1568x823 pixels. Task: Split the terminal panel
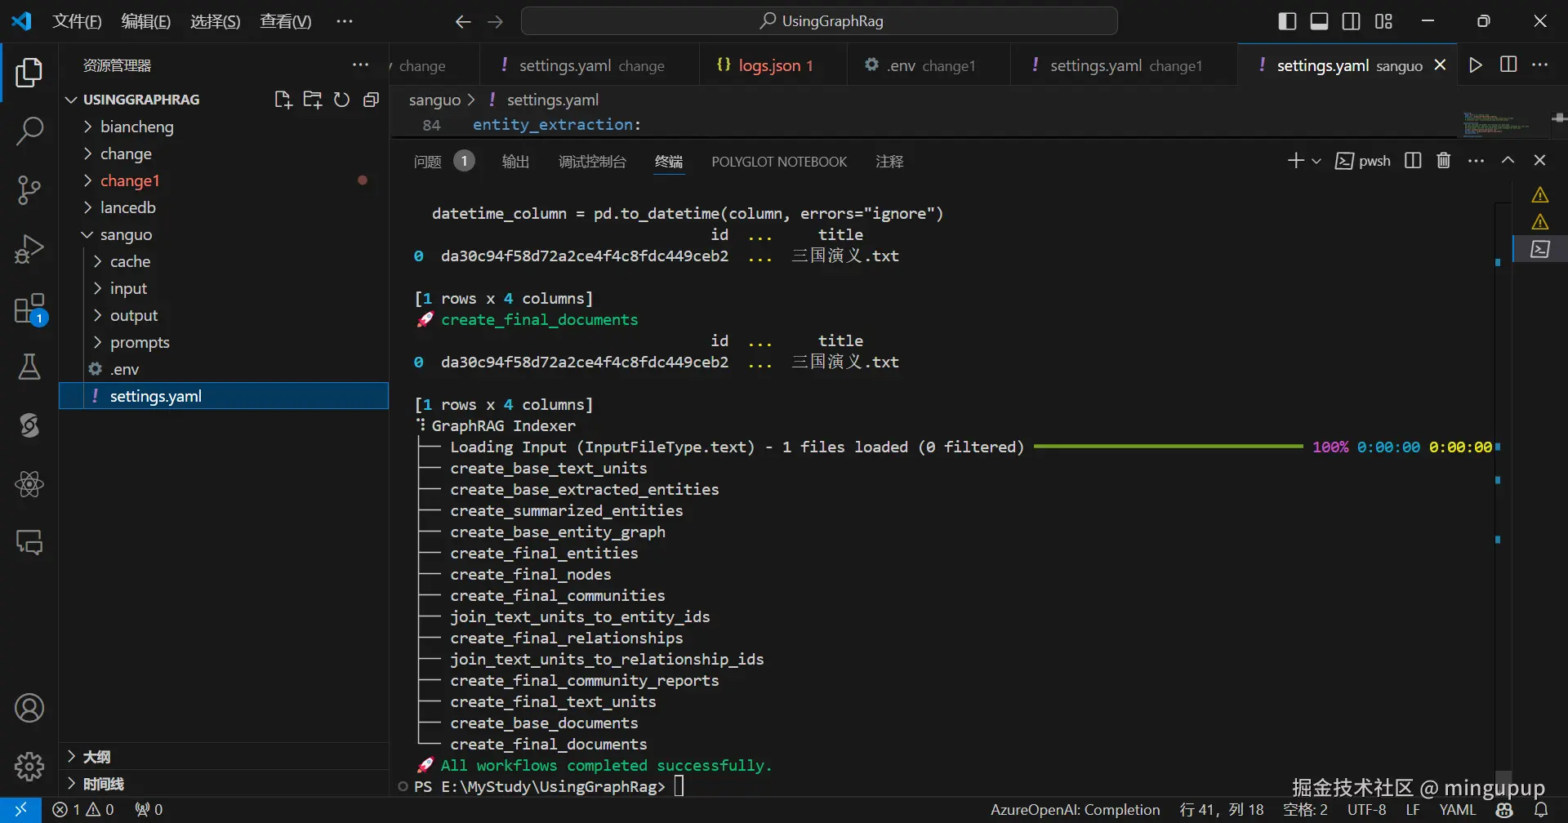coord(1413,161)
